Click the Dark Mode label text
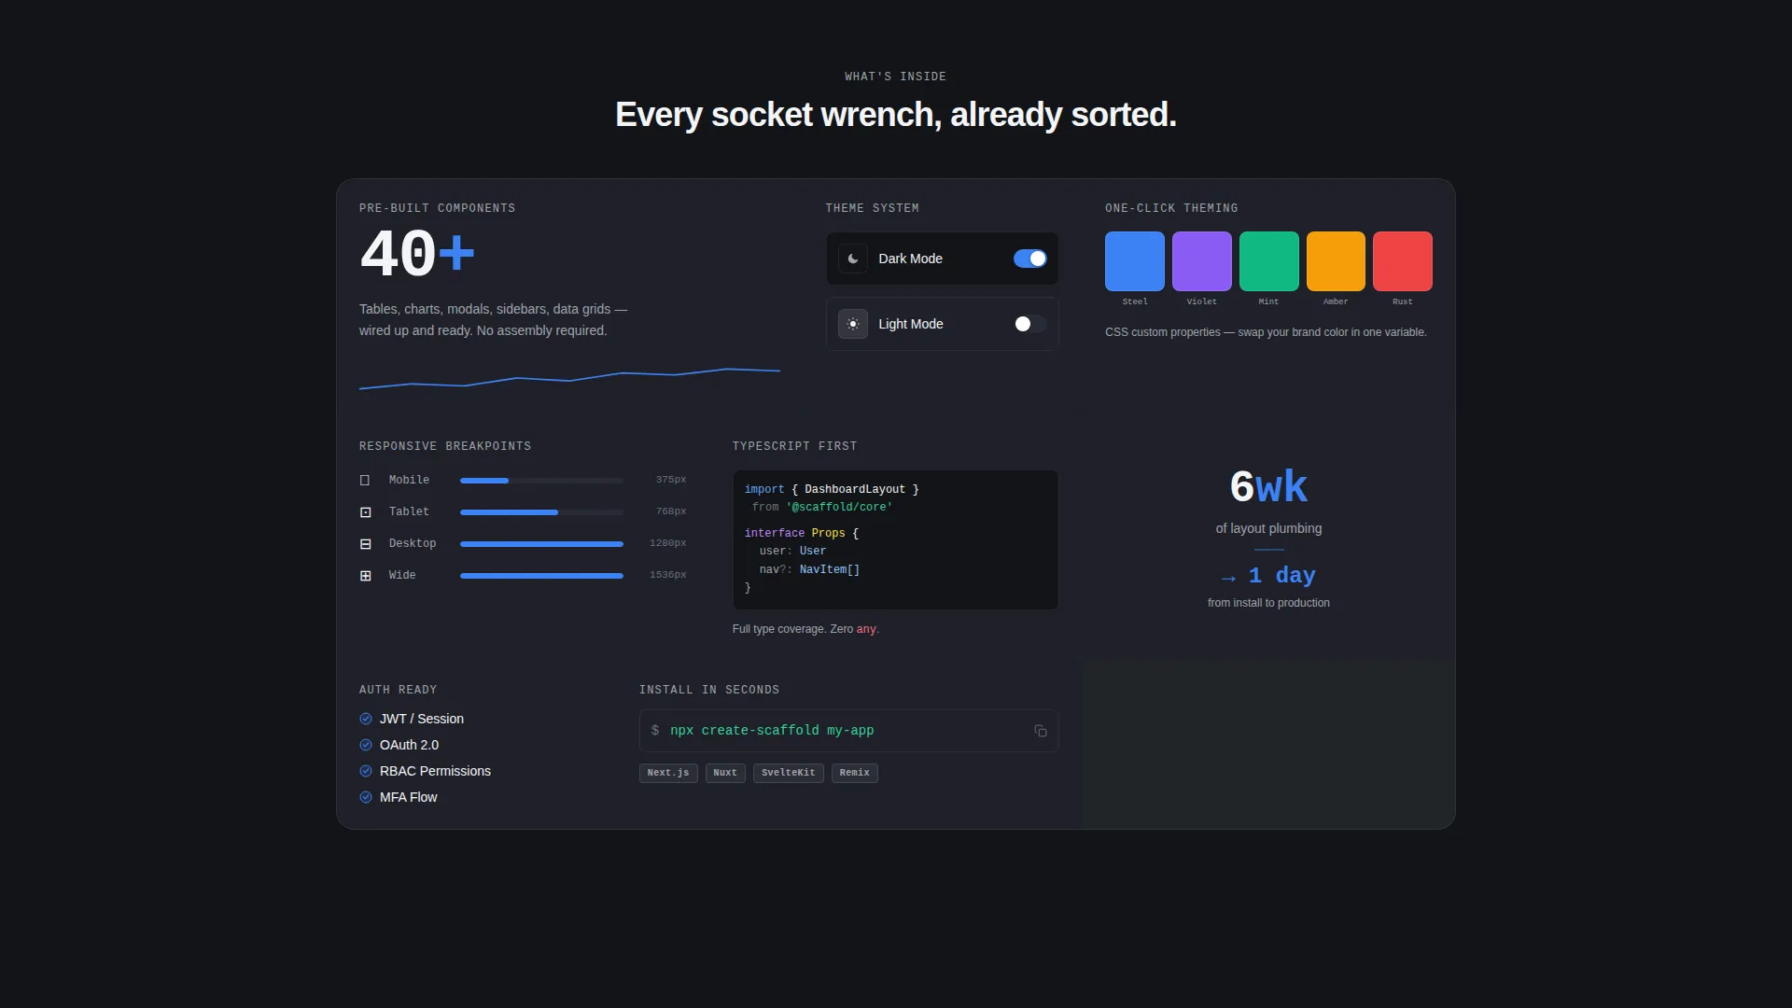 tap(910, 259)
